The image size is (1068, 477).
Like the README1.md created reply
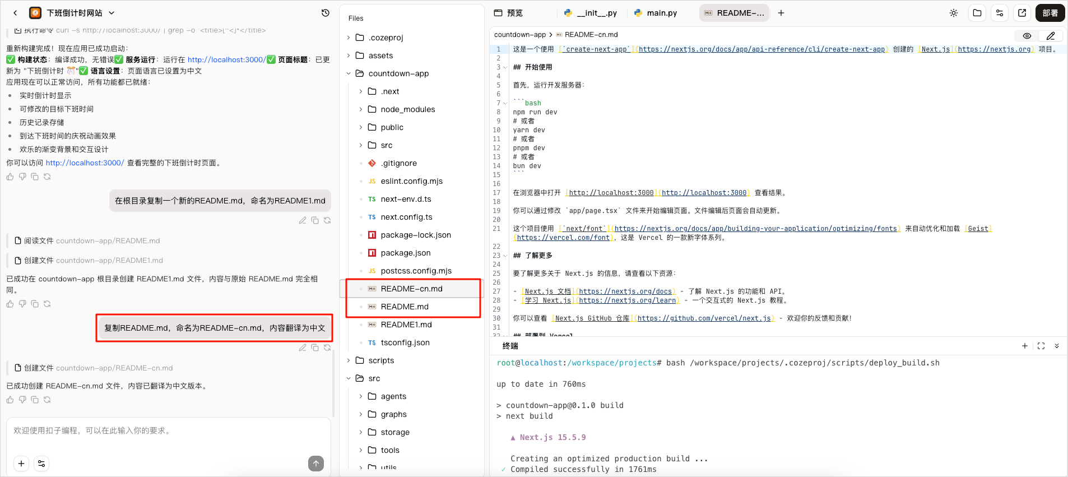click(10, 304)
